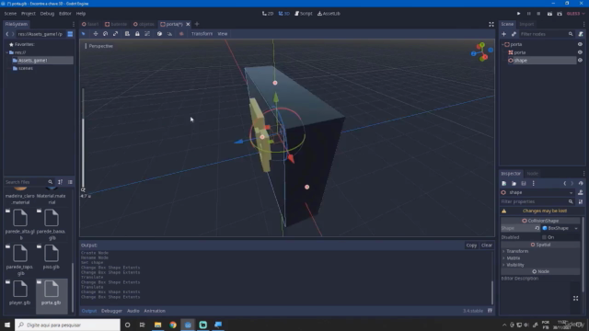Play the edited scene clapper icon
This screenshot has height=331, width=589.
tap(549, 14)
